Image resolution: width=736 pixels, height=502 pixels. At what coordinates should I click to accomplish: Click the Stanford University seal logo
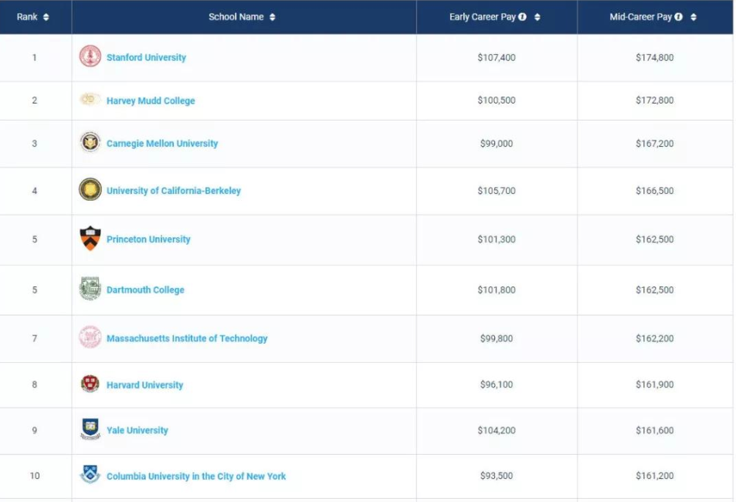click(x=90, y=56)
